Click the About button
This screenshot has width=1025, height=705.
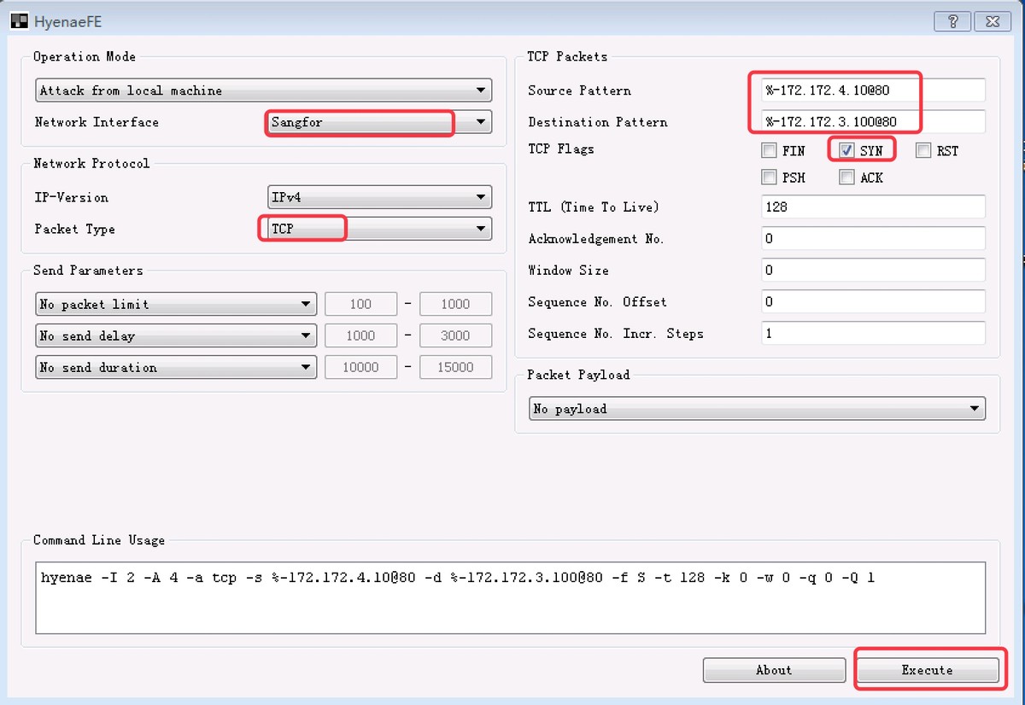coord(774,670)
